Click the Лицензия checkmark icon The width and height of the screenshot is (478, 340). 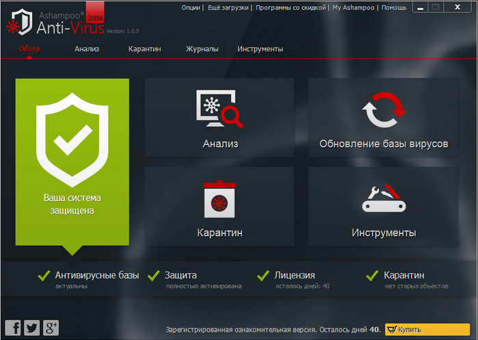pos(263,276)
